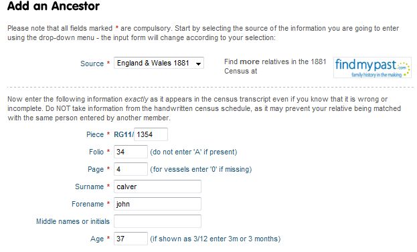Focus the Age field containing 37
The height and width of the screenshot is (252, 417).
click(131, 239)
